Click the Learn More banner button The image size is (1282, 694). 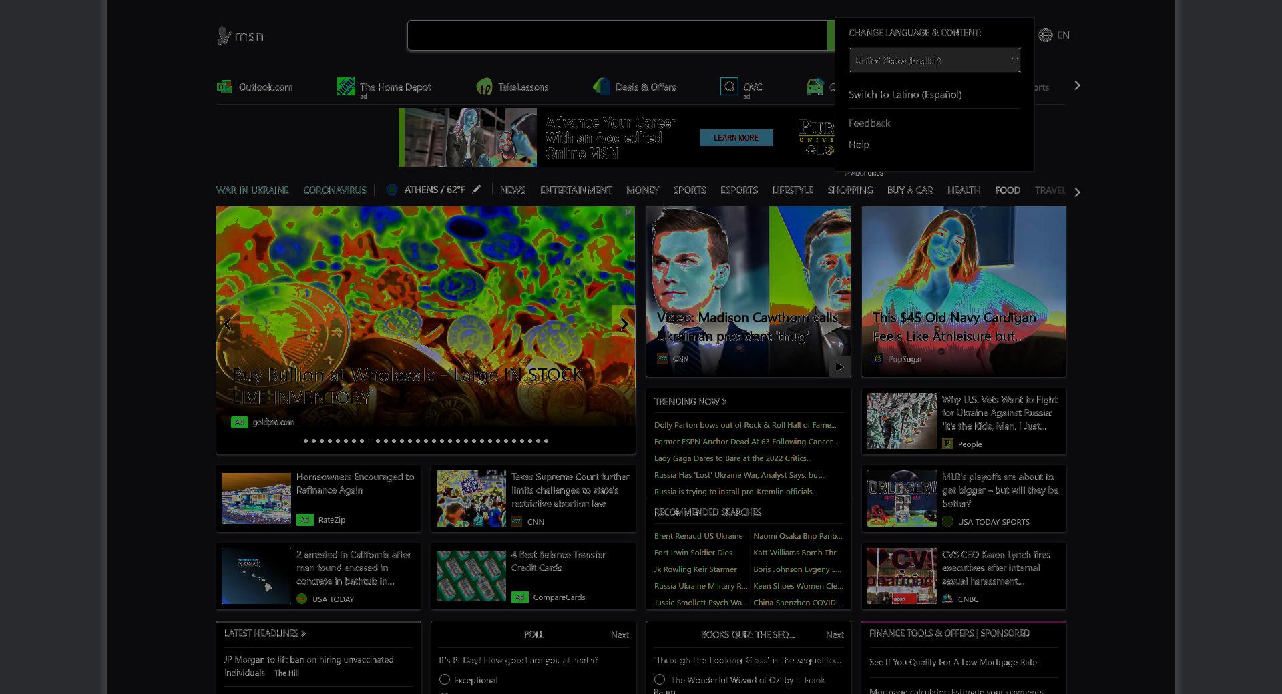click(736, 137)
